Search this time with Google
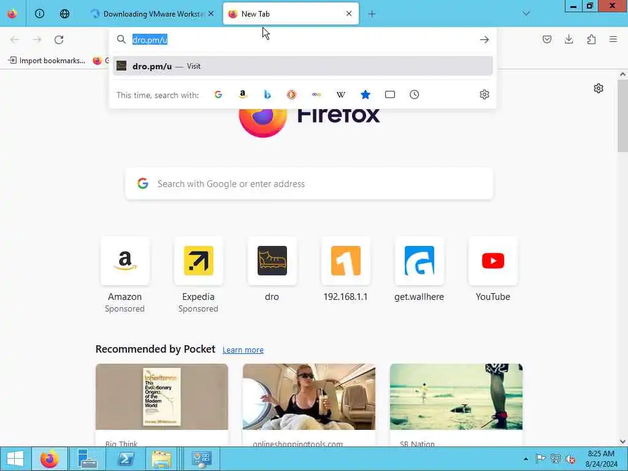The width and height of the screenshot is (628, 471). [218, 94]
